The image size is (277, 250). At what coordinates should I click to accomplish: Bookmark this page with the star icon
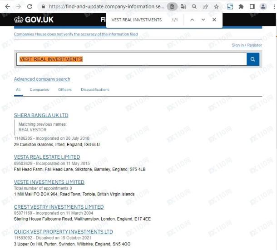[x=216, y=7]
